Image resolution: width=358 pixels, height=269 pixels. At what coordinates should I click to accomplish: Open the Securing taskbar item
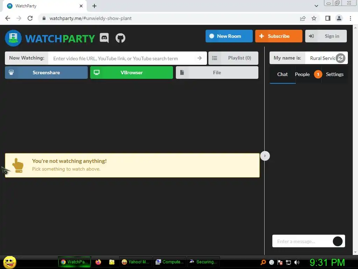(203, 262)
